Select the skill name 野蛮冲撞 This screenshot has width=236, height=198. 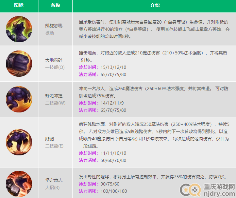(54, 96)
